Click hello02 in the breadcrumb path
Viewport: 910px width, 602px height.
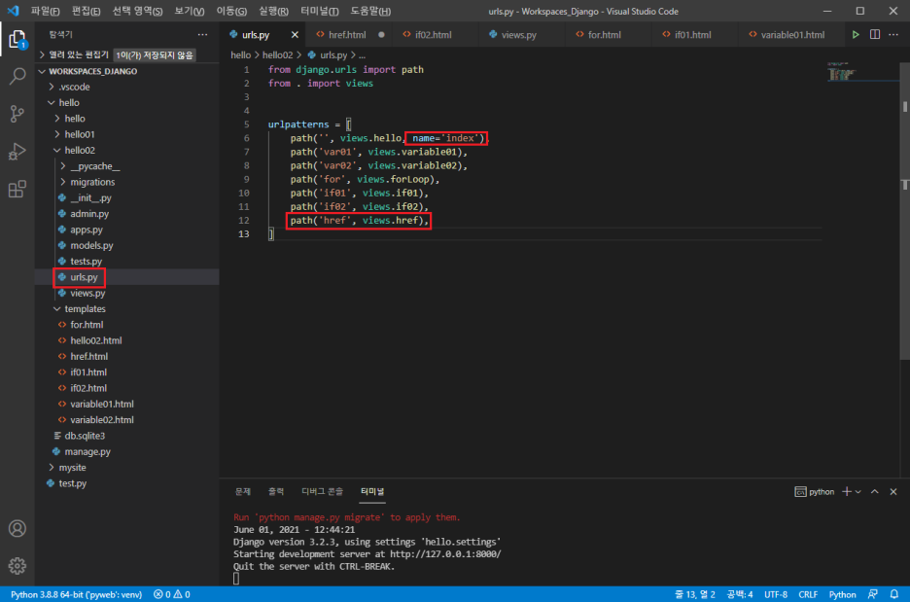pos(277,55)
